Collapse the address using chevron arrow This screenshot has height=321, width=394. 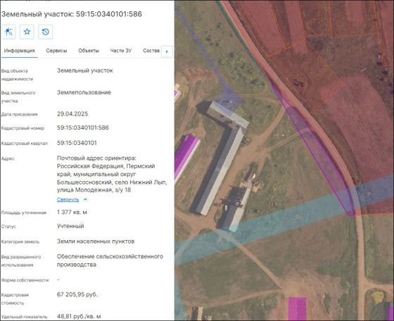[85, 199]
